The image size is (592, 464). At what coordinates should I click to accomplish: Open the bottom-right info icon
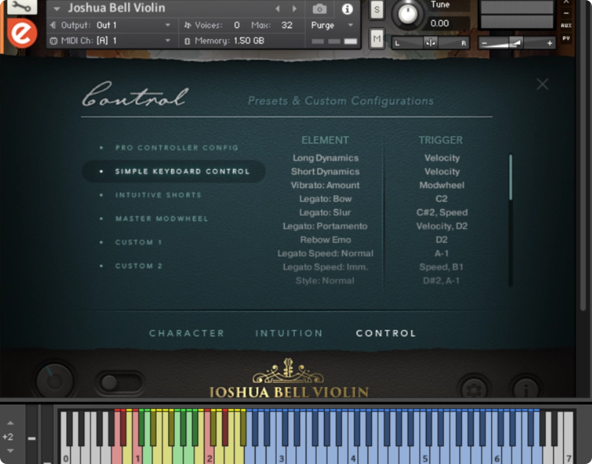coord(526,388)
